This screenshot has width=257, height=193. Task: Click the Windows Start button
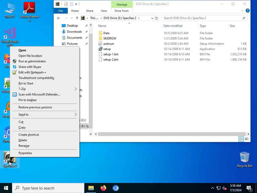tap(6, 188)
